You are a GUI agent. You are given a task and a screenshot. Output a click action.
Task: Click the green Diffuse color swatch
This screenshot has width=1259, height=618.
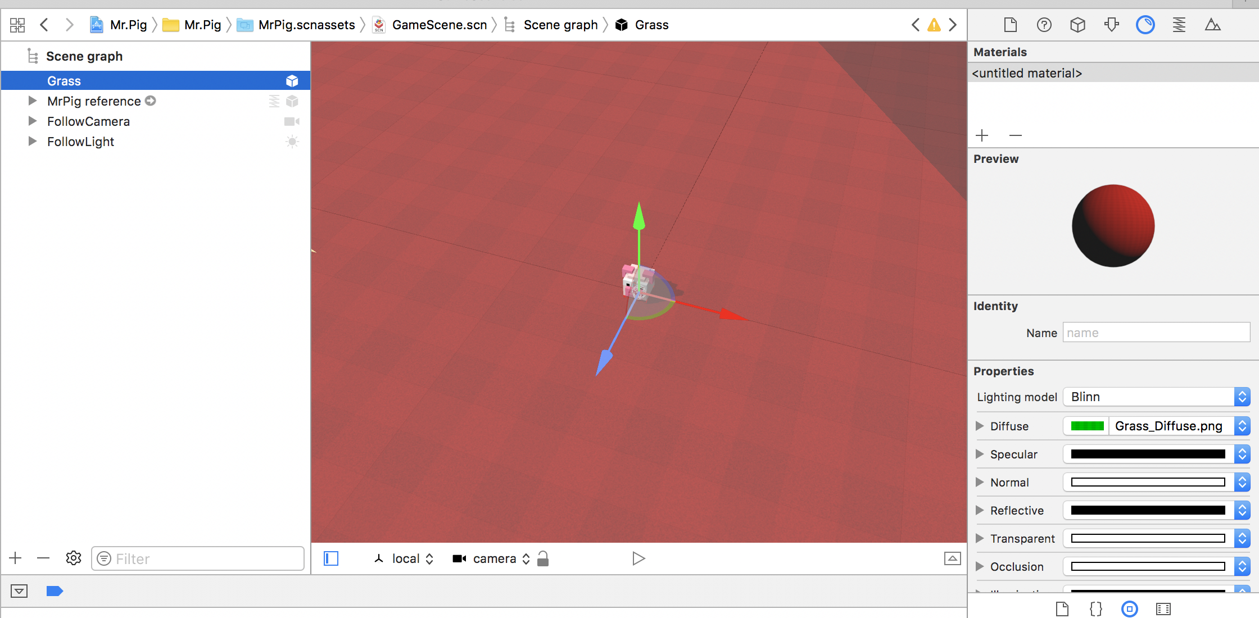click(1087, 426)
